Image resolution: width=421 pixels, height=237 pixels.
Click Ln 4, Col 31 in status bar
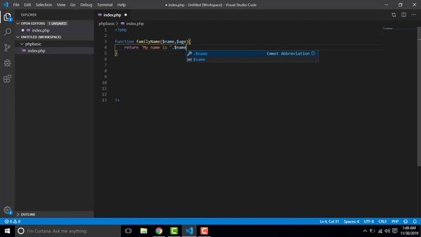coord(329,221)
